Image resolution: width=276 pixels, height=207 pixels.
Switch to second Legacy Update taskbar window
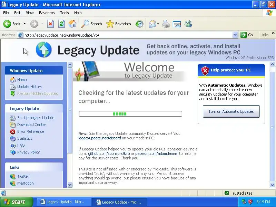coord(119,202)
